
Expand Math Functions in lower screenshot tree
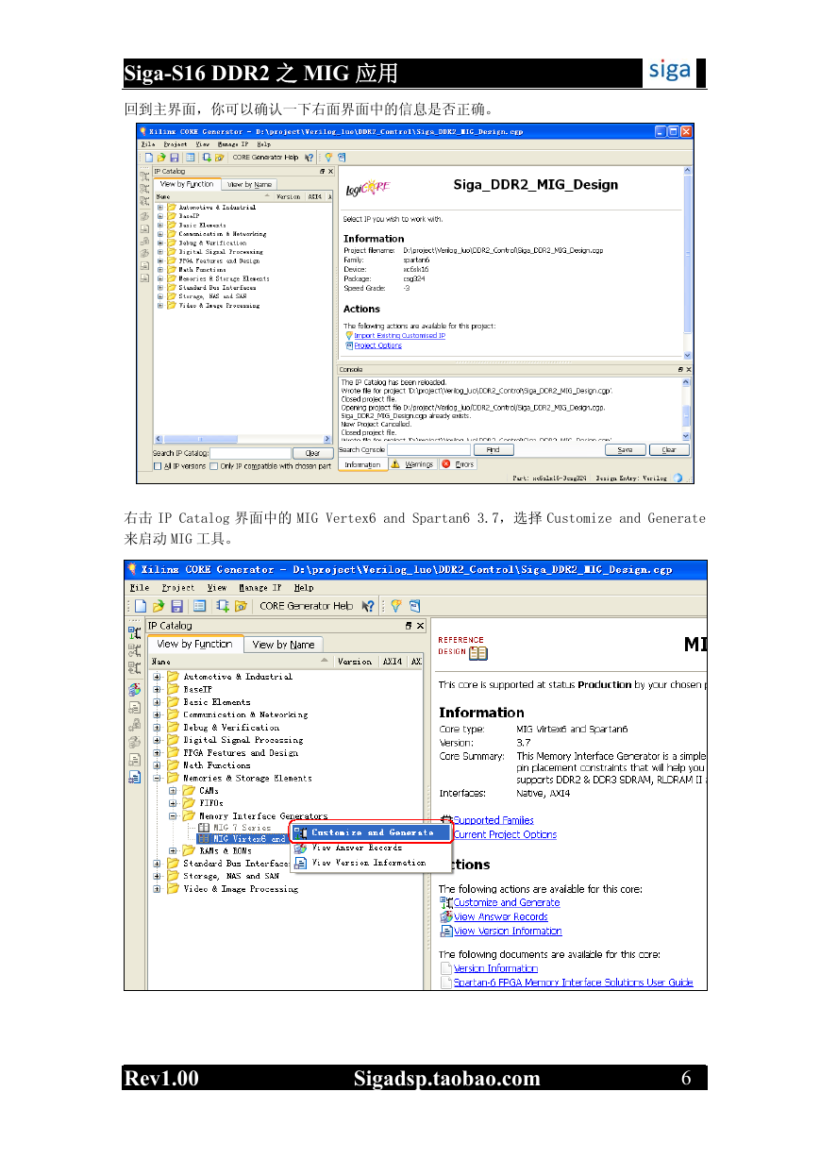coord(158,765)
